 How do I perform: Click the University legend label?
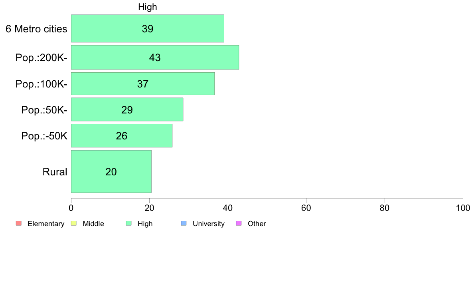[209, 224]
